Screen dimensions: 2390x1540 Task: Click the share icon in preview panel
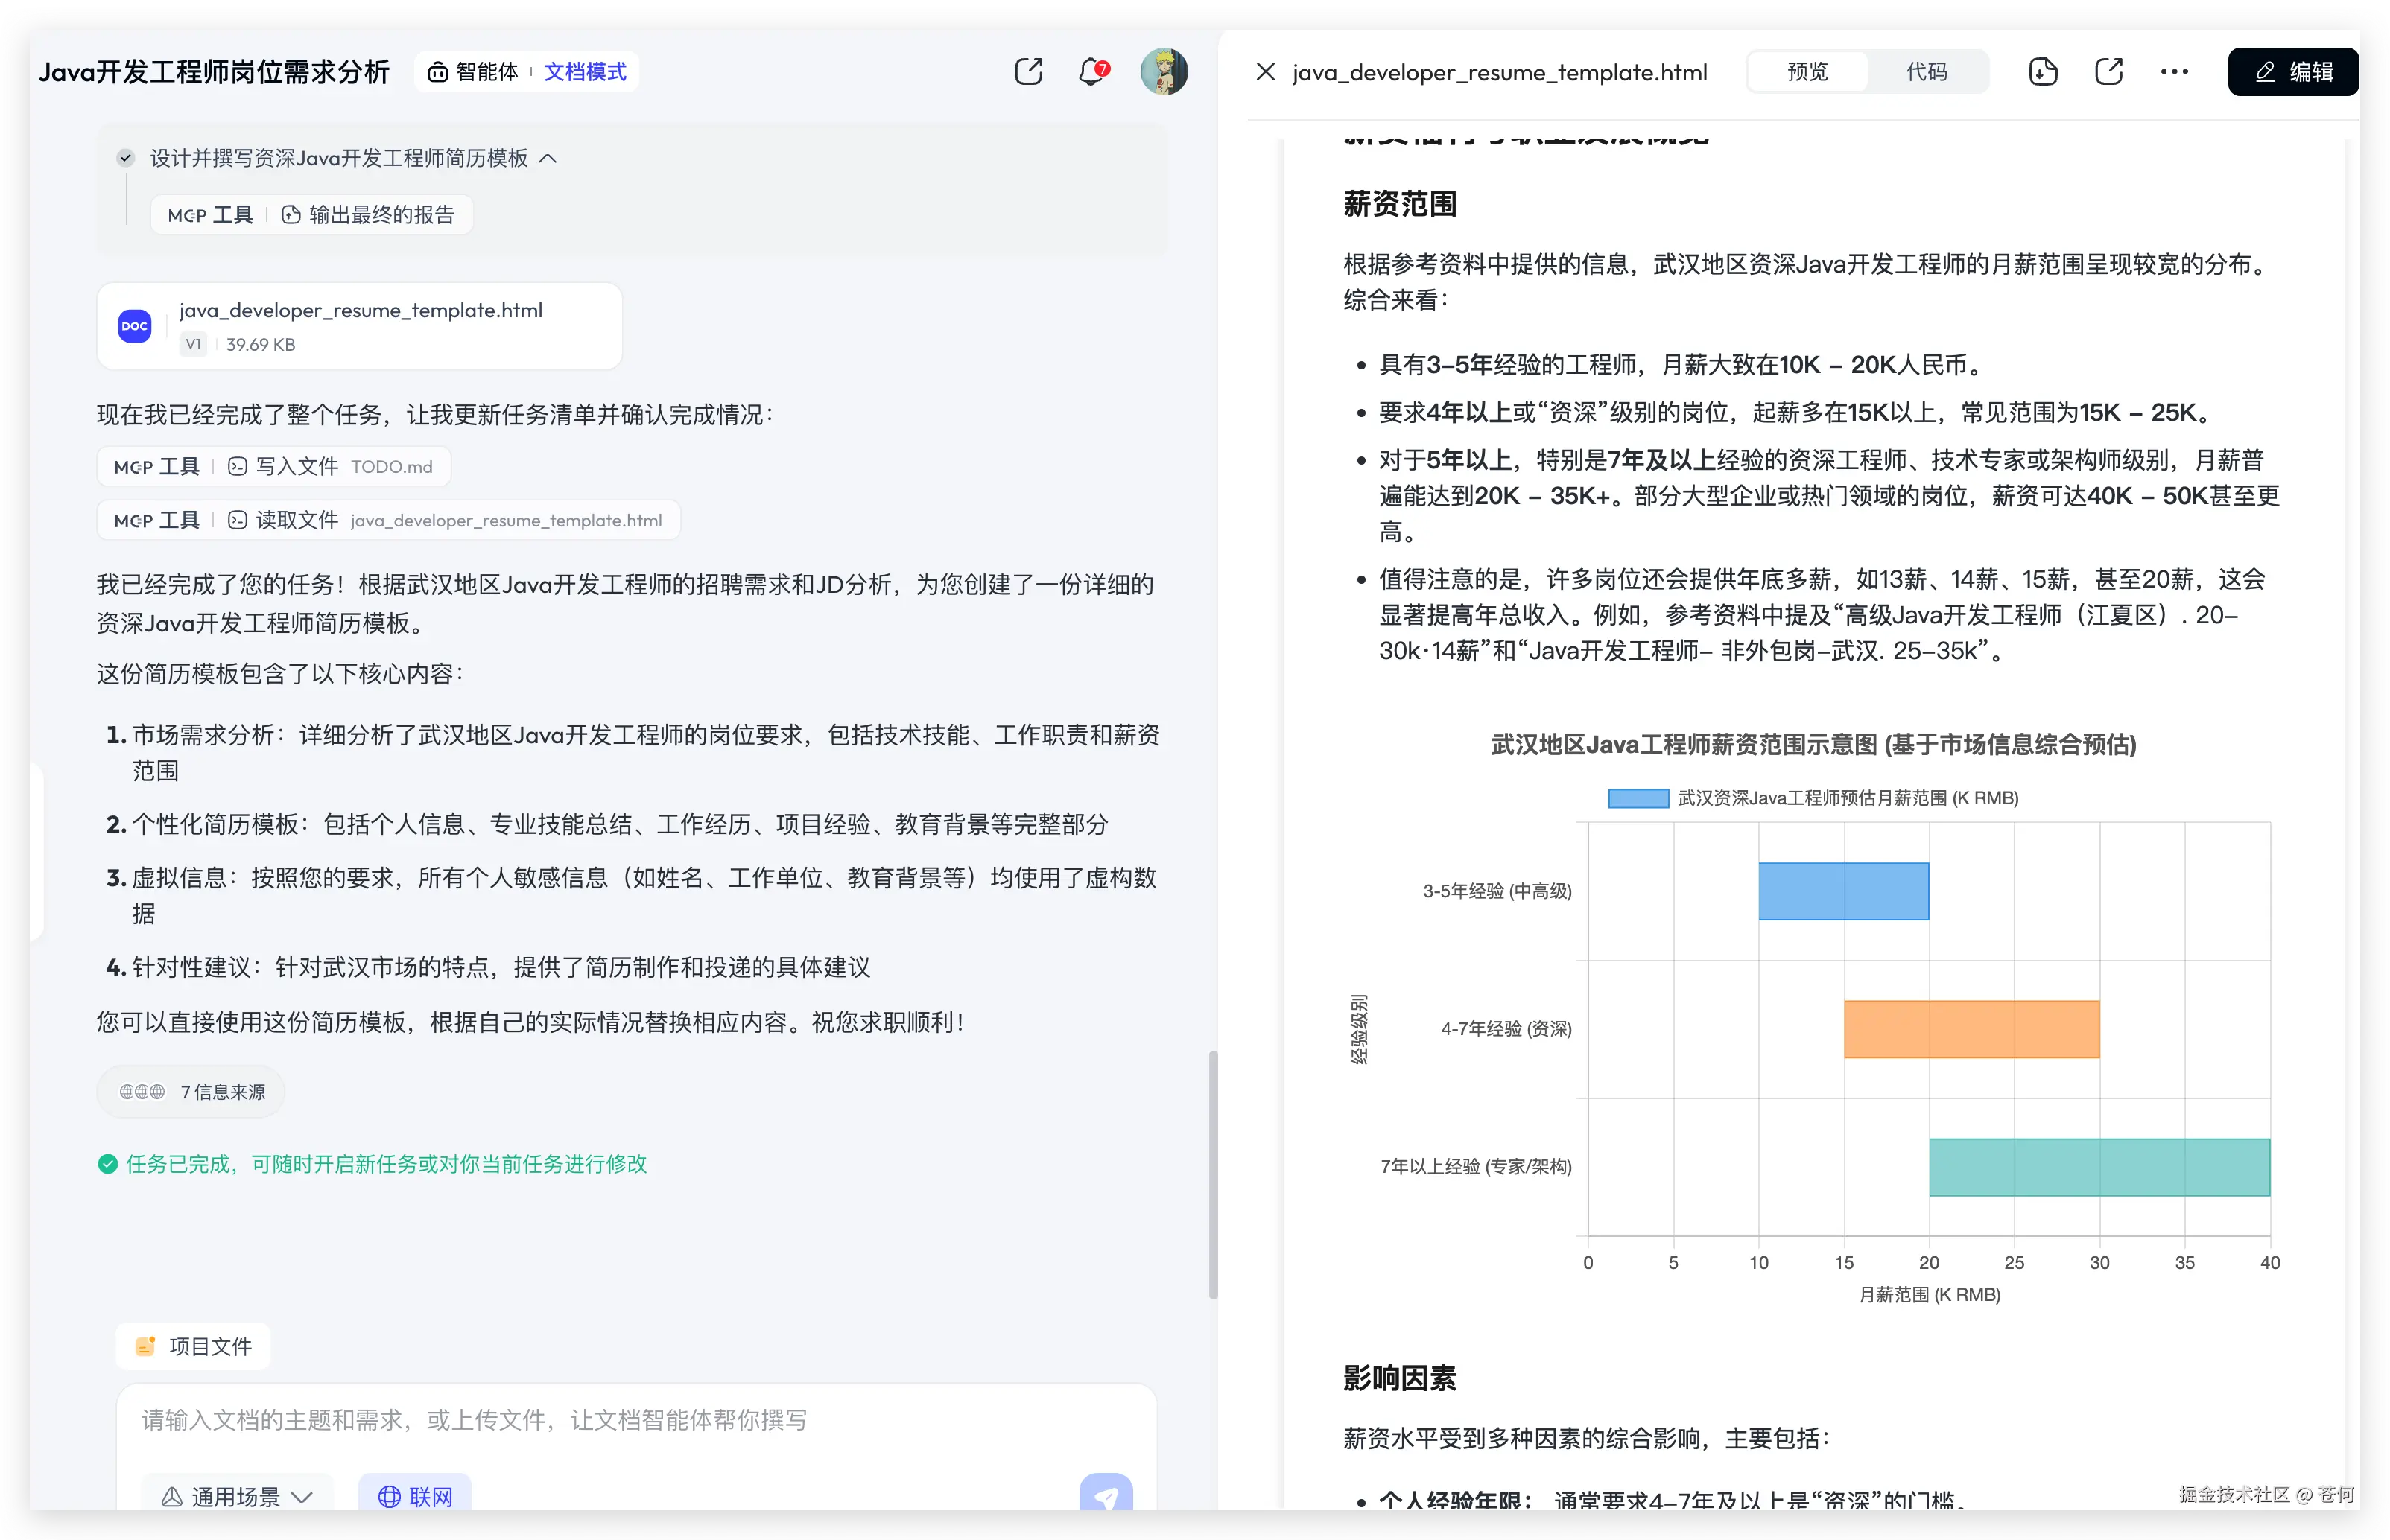tap(2109, 72)
